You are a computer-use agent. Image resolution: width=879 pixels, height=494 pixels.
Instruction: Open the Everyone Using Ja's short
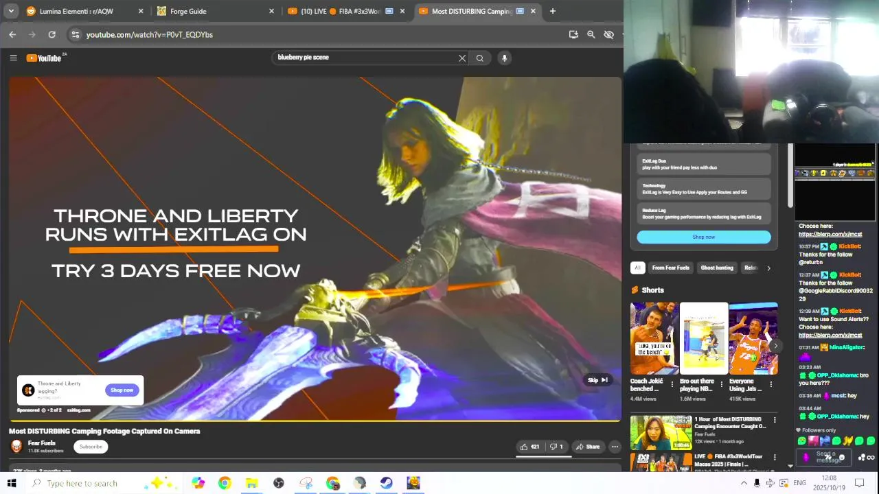click(x=753, y=338)
